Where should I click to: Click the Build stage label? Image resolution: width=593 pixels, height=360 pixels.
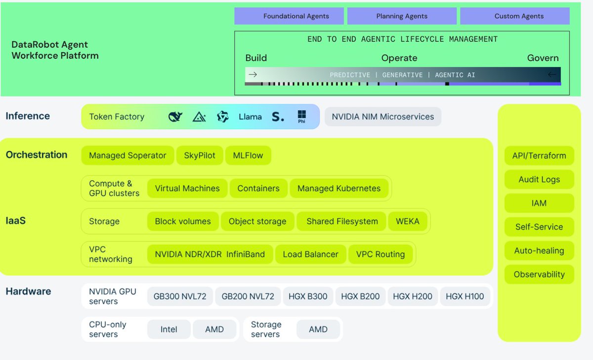click(256, 58)
